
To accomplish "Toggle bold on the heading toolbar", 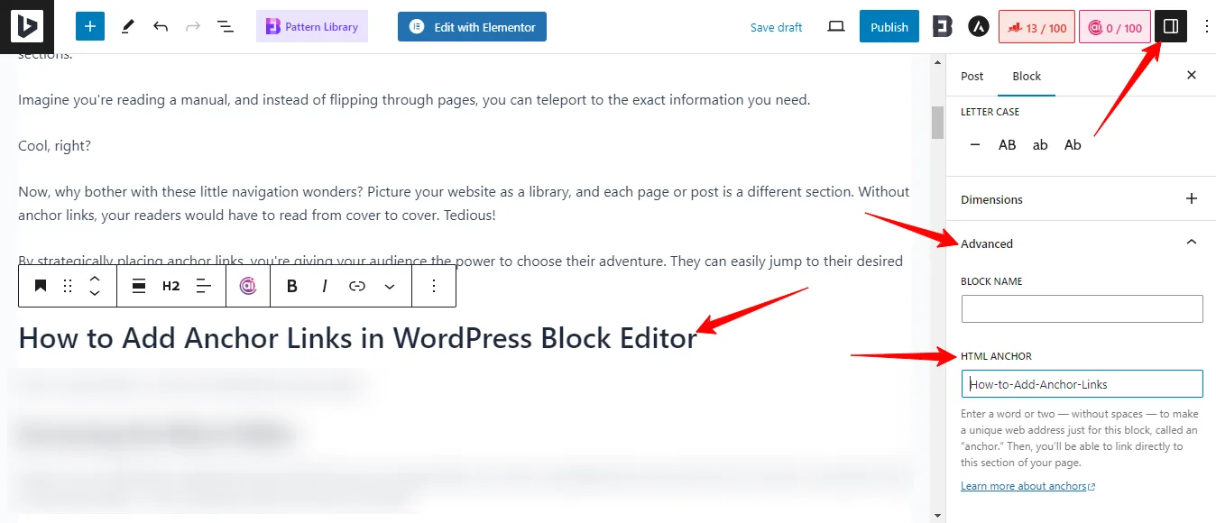I will (292, 286).
